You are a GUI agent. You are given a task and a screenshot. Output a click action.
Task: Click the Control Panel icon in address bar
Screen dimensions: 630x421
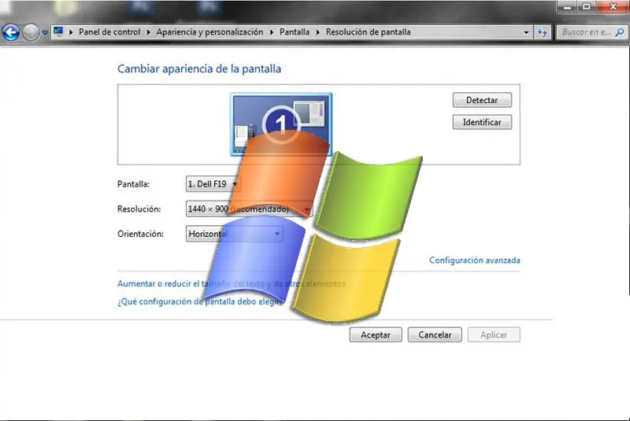pyautogui.click(x=58, y=31)
